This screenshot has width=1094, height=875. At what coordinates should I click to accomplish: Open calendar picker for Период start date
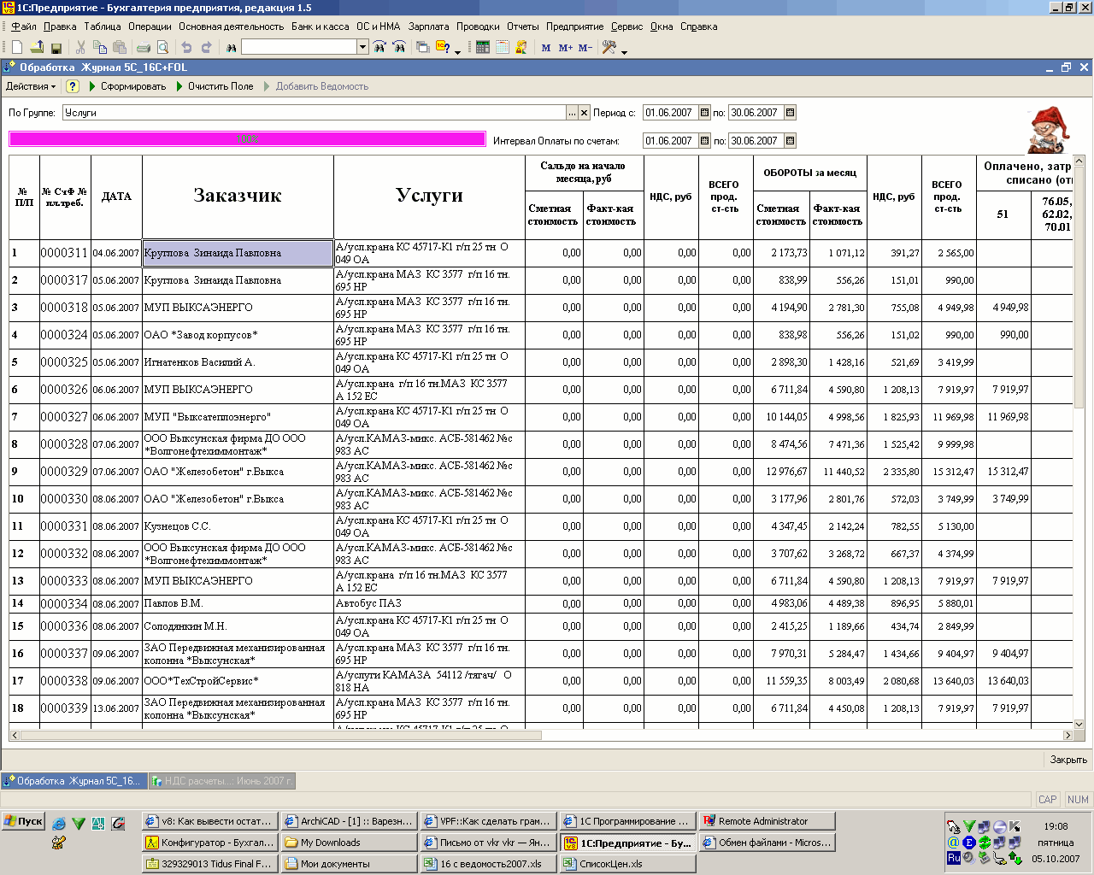[x=705, y=113]
